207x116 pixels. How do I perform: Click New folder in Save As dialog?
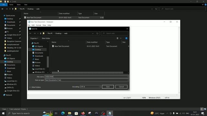click(46, 38)
